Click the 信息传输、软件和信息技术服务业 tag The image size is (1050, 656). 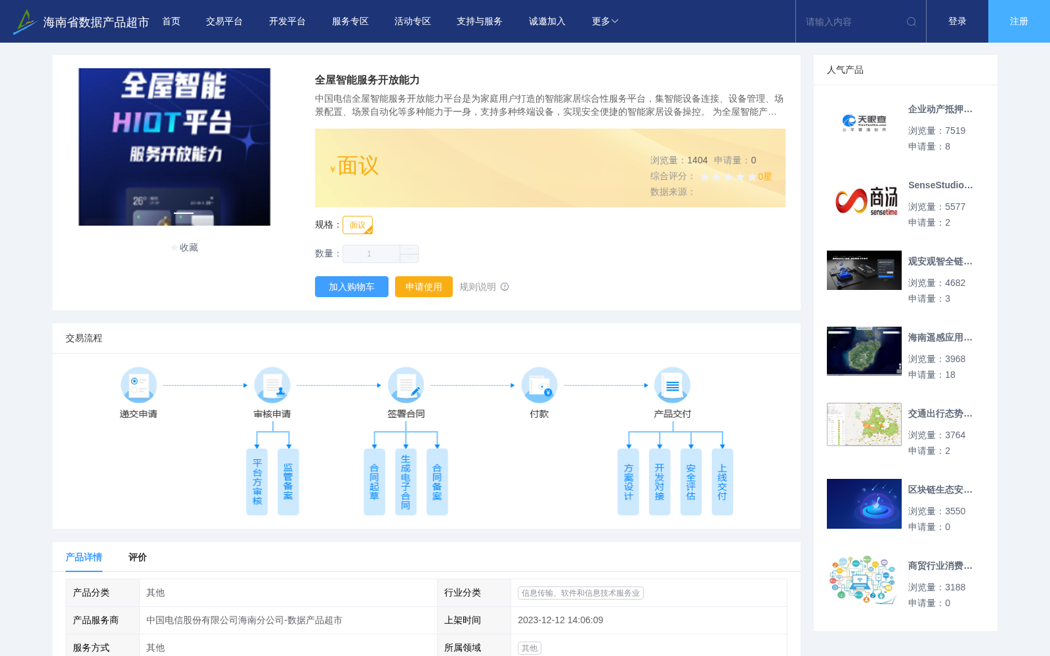(581, 593)
